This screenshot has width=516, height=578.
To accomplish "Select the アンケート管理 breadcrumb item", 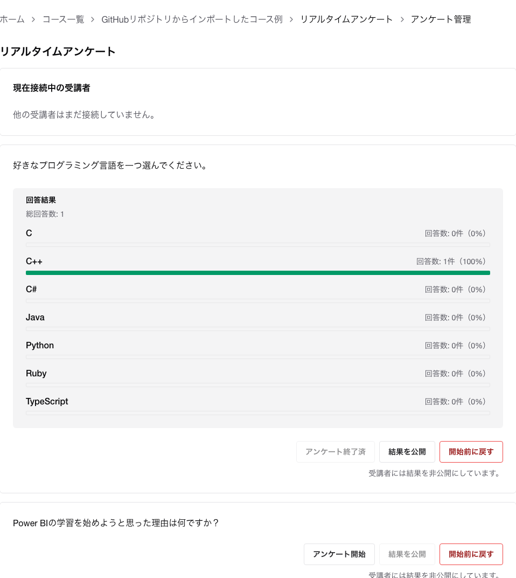I will pos(441,19).
